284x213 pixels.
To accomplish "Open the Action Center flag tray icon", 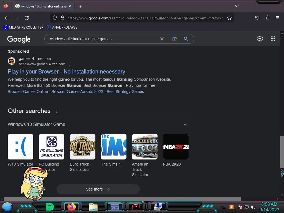I will point(240,207).
